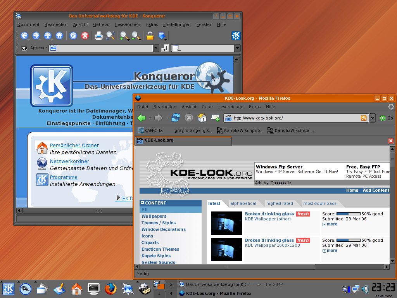Image resolution: width=397 pixels, height=298 pixels.
Task: Click the green back arrow in Firefox
Action: pyautogui.click(x=141, y=118)
